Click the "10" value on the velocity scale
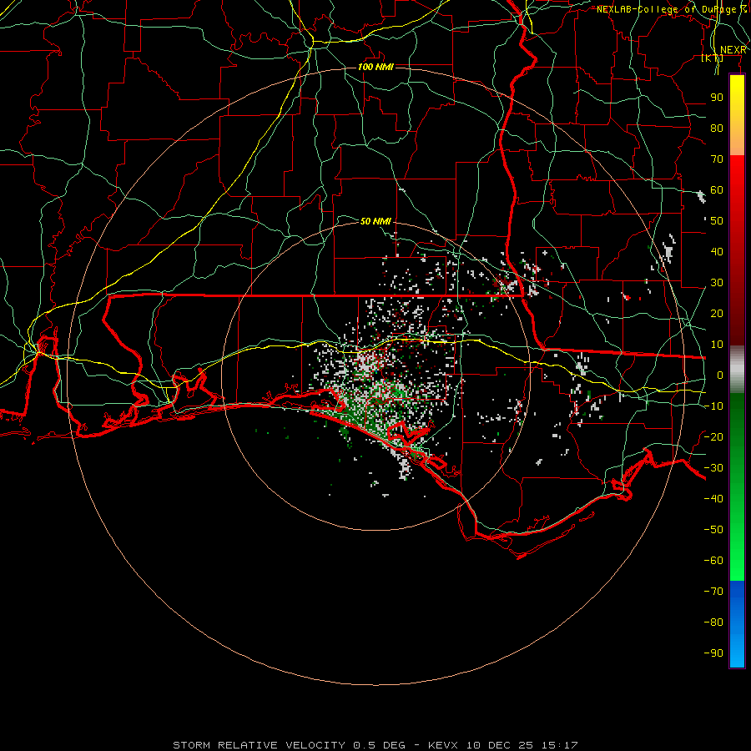 717,345
